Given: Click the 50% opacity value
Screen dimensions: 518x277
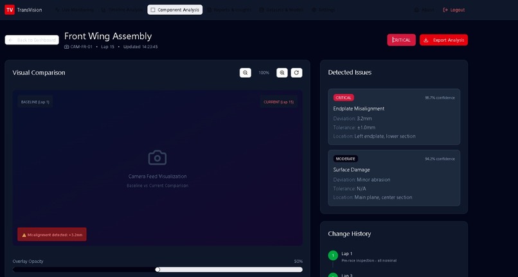Looking at the screenshot, I should pyautogui.click(x=298, y=261).
